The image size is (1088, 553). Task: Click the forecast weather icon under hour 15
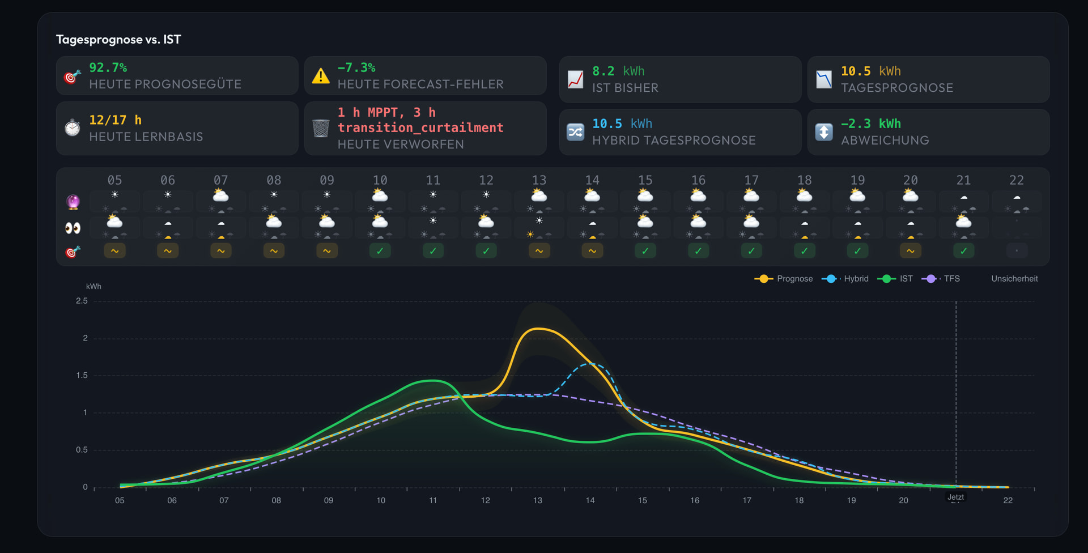(645, 195)
